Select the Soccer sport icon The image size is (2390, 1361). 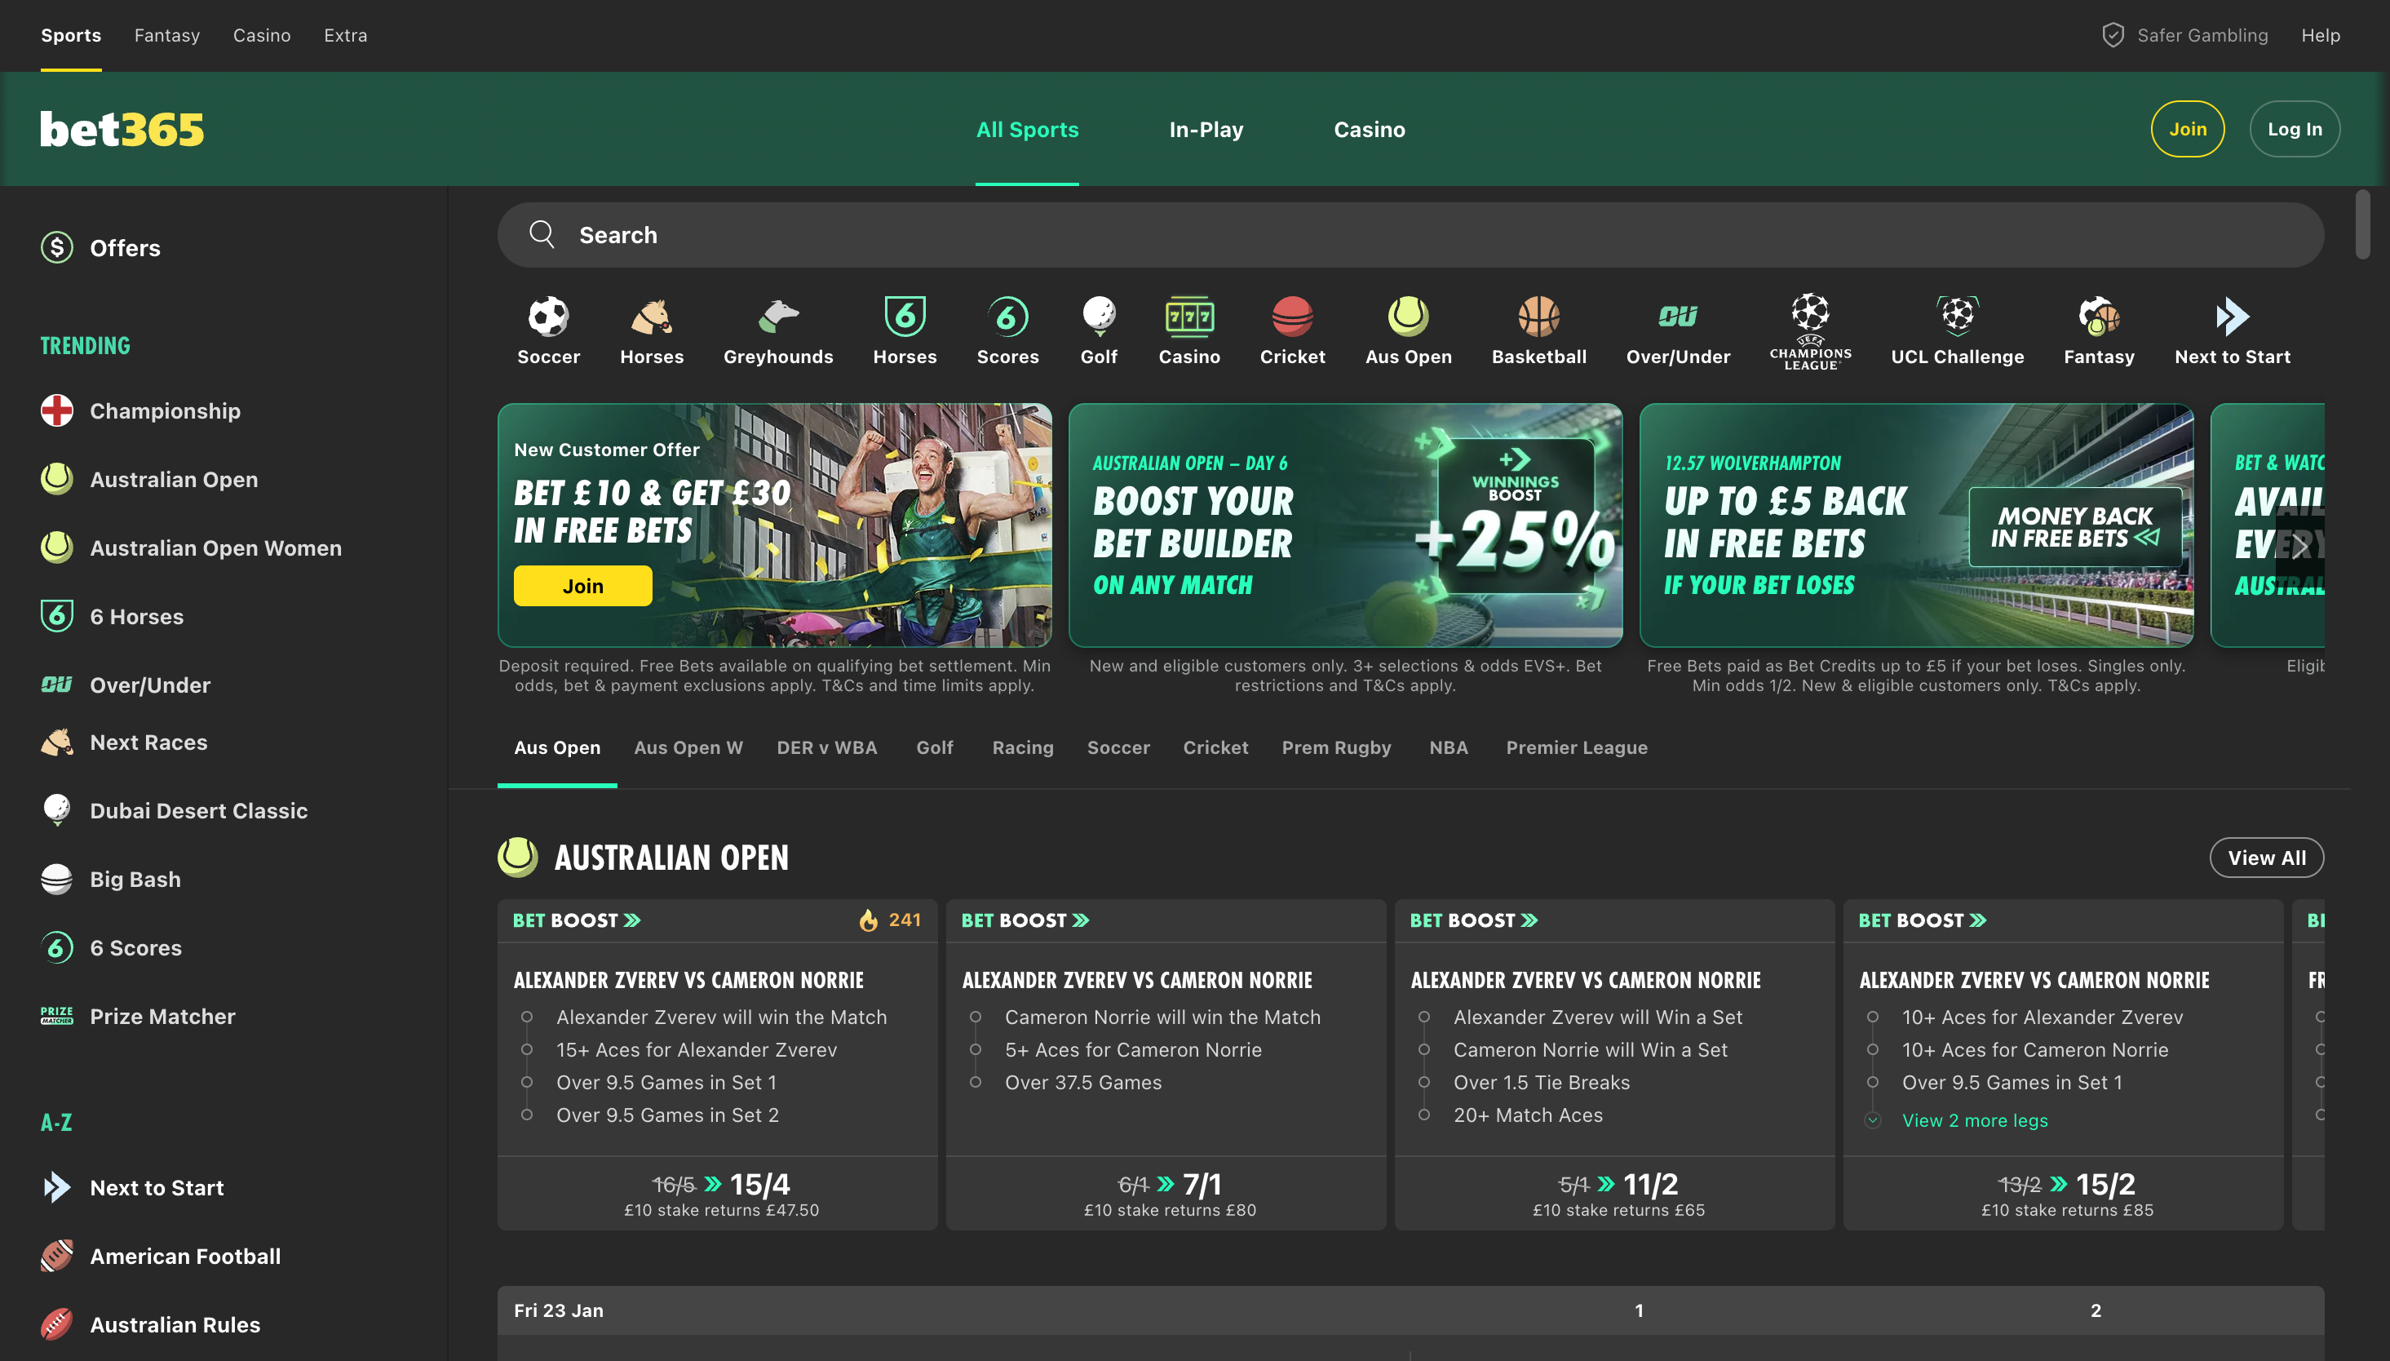548,329
